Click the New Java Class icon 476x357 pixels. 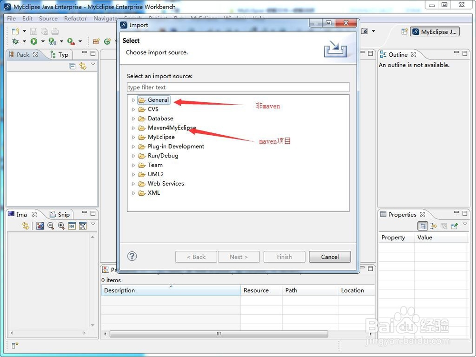tap(107, 41)
